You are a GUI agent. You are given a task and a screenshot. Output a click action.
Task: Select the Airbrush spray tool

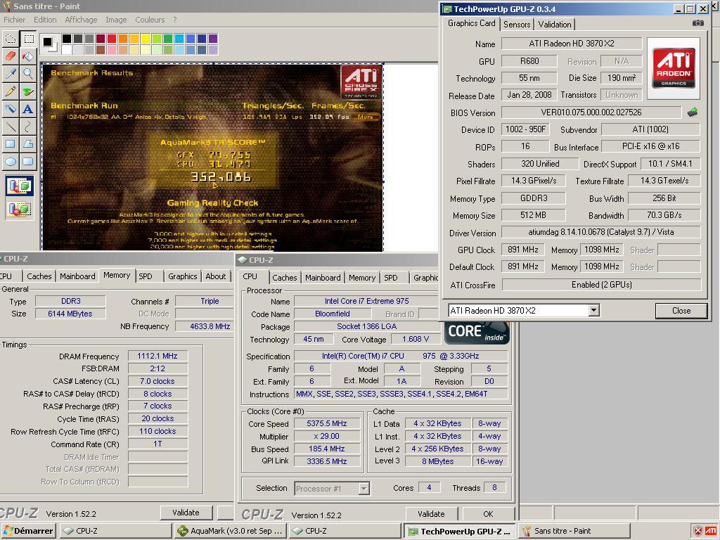pyautogui.click(x=10, y=109)
